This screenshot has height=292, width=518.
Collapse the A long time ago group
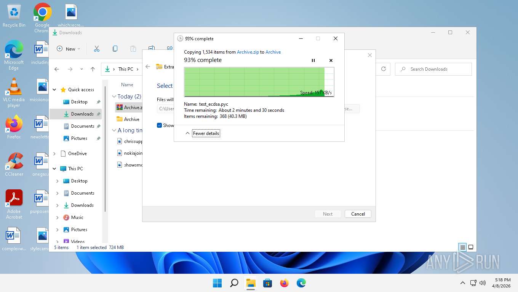click(114, 130)
